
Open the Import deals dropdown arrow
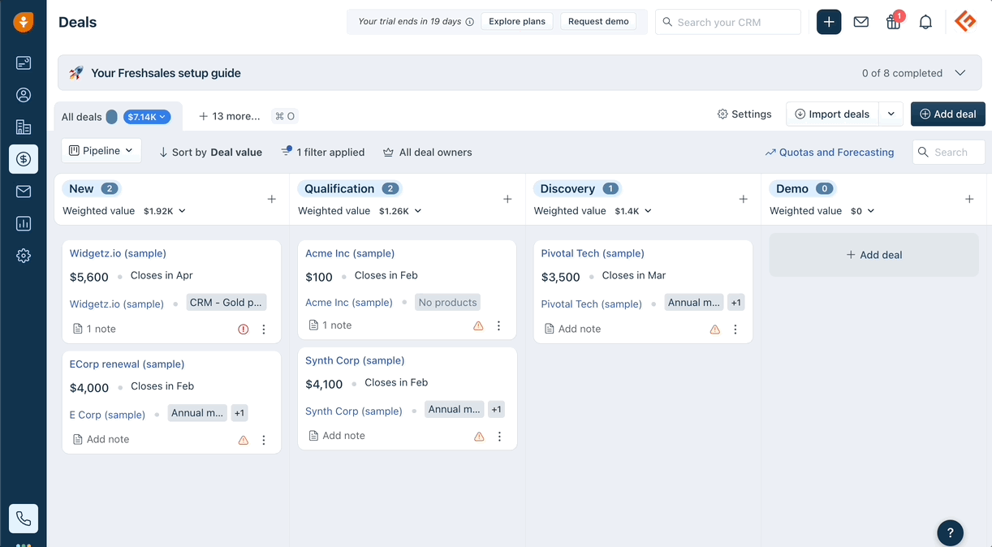891,114
